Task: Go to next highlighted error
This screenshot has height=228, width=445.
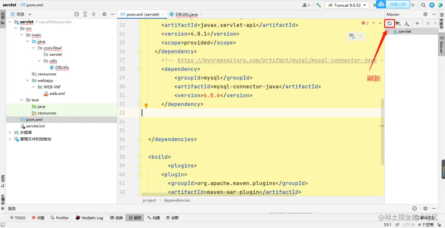Action: point(380,23)
